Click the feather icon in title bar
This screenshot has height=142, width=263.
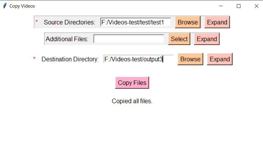[x=5, y=6]
